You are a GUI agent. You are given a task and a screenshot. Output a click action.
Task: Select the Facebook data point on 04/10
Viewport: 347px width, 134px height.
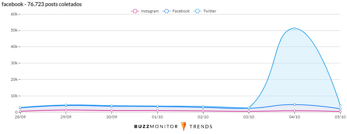pyautogui.click(x=294, y=105)
